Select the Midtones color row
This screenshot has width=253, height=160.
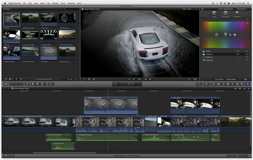225,57
